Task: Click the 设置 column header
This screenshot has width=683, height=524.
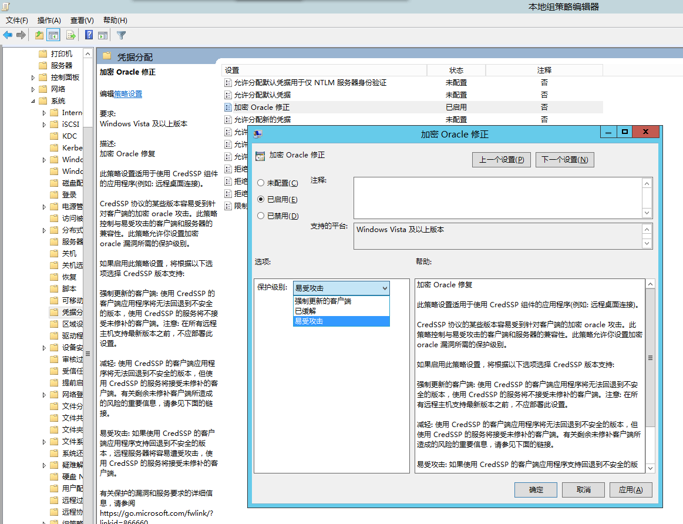Action: tap(324, 70)
